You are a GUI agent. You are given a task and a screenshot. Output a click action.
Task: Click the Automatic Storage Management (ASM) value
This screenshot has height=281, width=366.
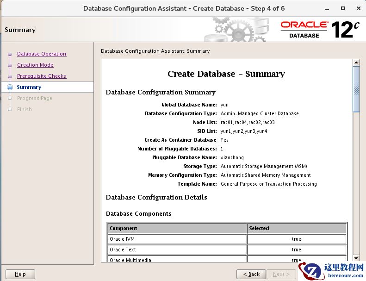click(264, 166)
